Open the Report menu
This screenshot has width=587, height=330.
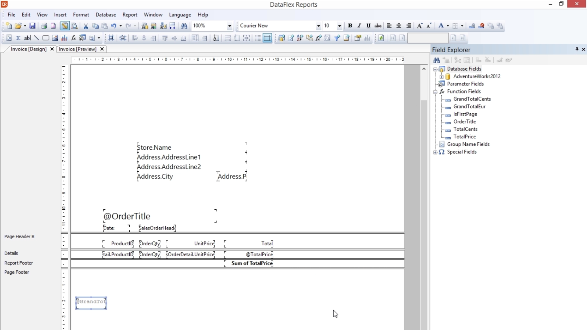(x=130, y=15)
